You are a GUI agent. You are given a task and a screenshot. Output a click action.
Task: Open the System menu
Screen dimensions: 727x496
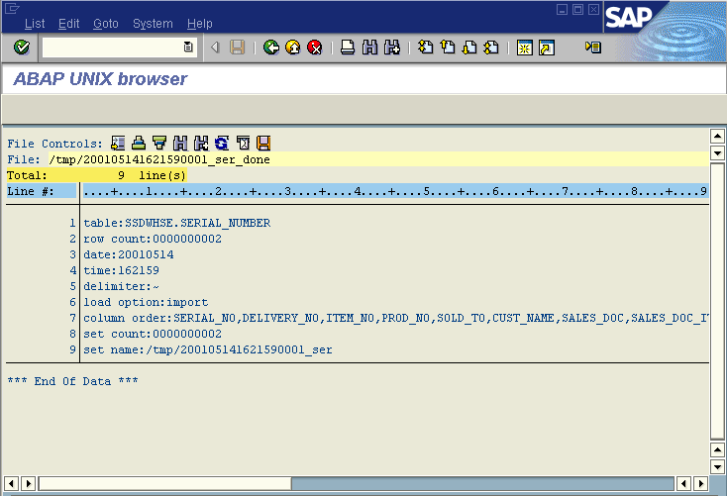[153, 24]
